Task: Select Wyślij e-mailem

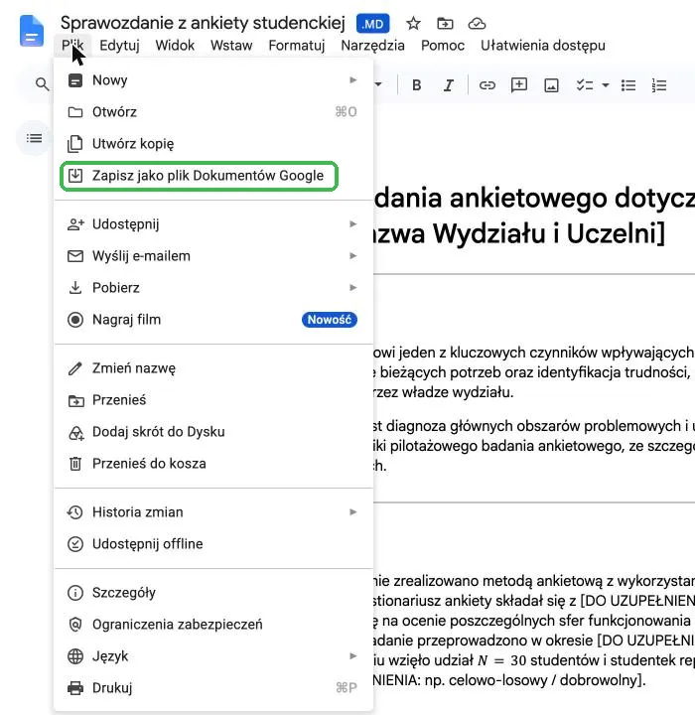Action: point(213,256)
